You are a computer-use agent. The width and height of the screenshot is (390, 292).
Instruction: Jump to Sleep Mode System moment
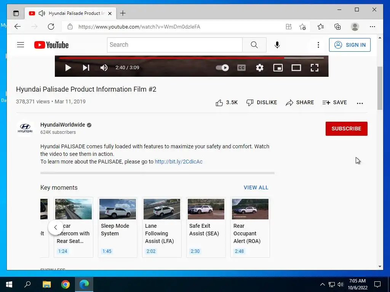(x=118, y=227)
